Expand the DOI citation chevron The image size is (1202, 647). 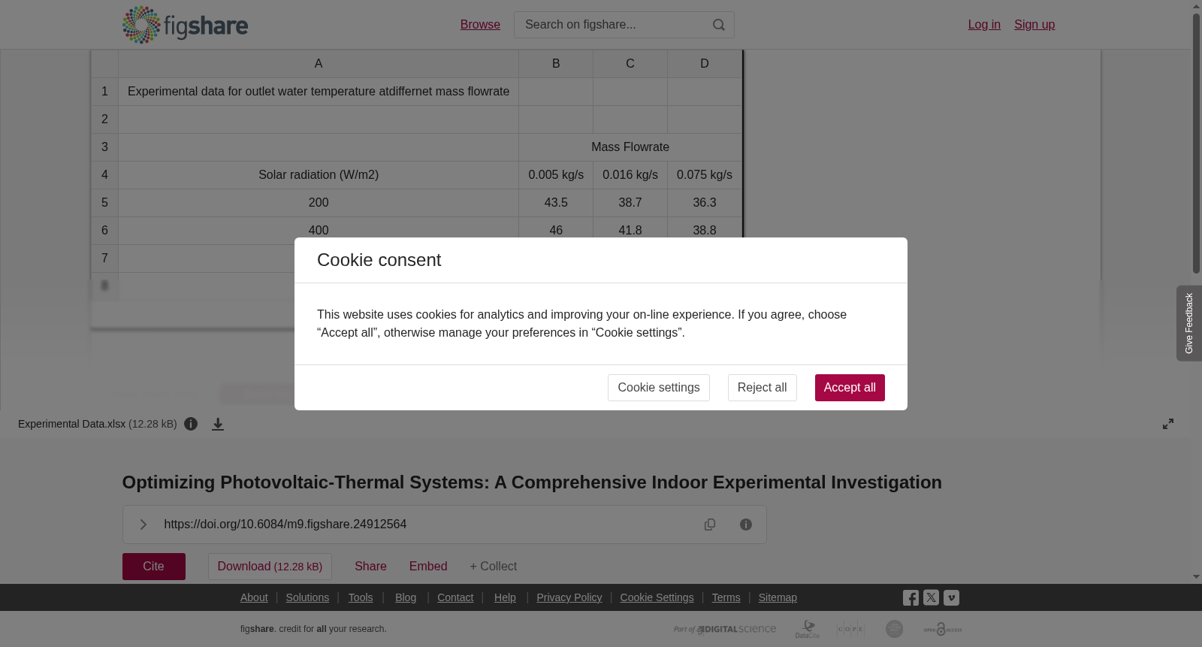point(143,525)
